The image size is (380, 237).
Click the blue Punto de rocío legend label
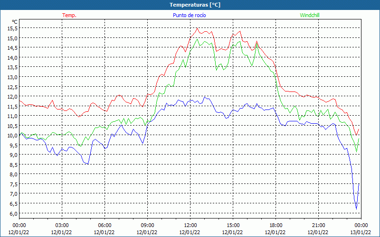point(189,15)
